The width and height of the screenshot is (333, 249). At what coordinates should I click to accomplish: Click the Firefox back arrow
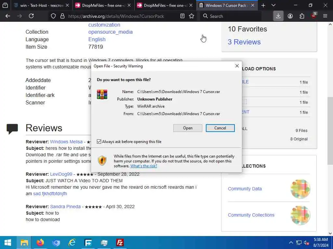tap(8, 16)
